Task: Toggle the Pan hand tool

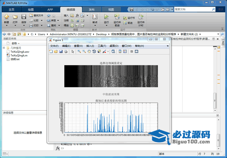Action: [89, 52]
